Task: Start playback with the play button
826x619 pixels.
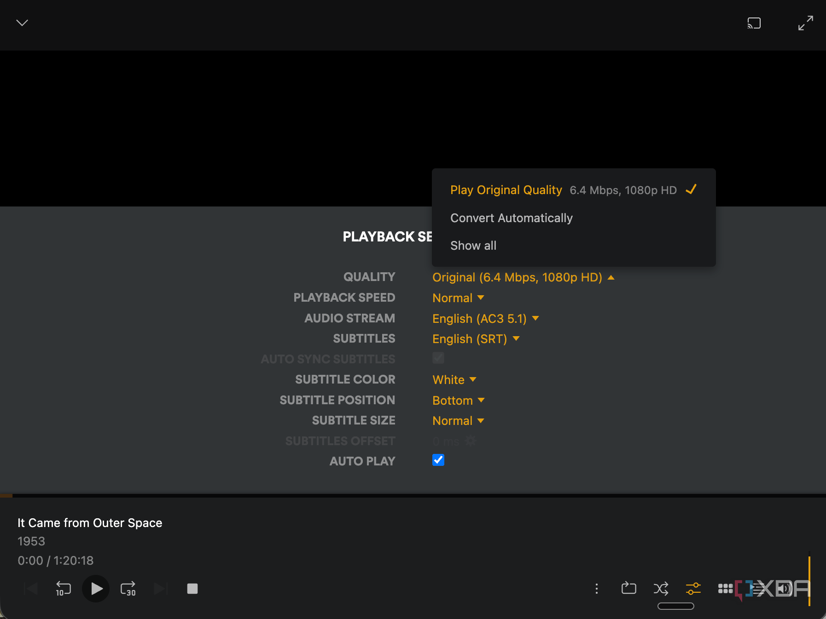Action: (96, 589)
